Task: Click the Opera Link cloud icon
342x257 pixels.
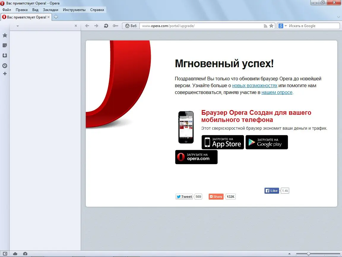Action: [15, 254]
